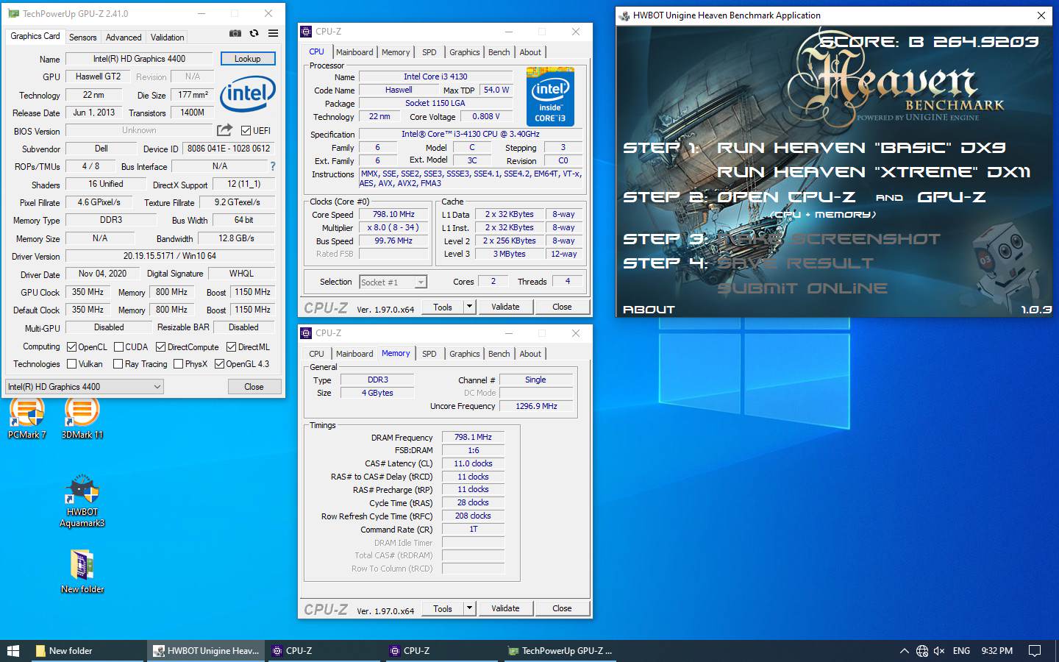The height and width of the screenshot is (662, 1059).
Task: Click the HWBOT Heaven window title icon
Action: point(624,15)
